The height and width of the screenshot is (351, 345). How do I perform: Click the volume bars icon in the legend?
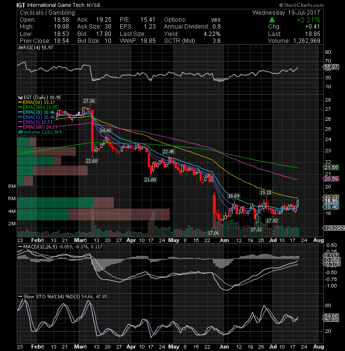20,132
